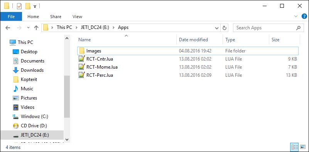Refresh the Apps folder
Image resolution: width=309 pixels, height=152 pixels.
(224, 28)
